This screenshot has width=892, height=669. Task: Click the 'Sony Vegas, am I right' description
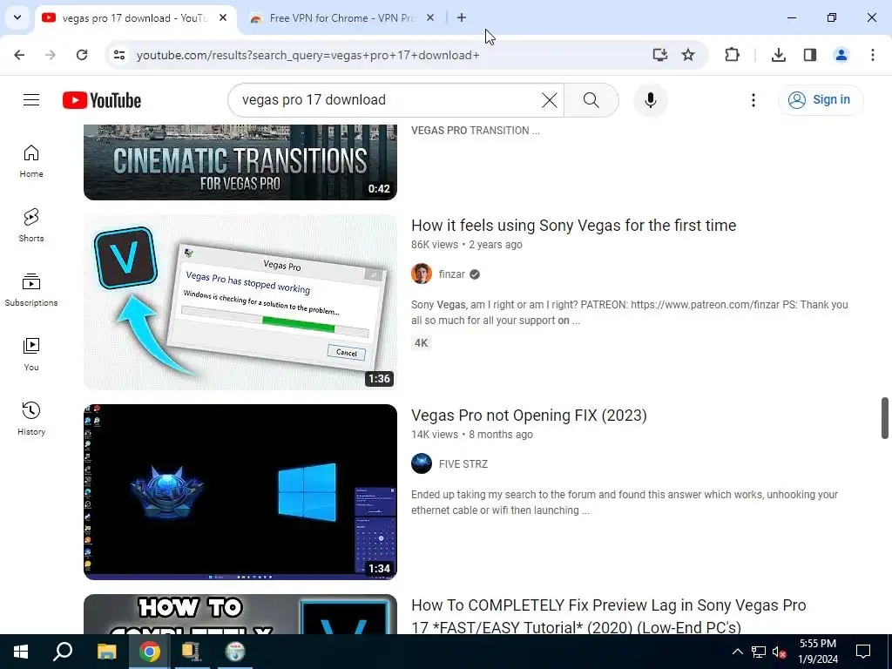(x=629, y=313)
